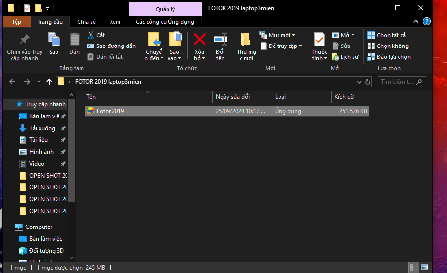
Task: Open the Tệp file menu
Action: [x=16, y=22]
